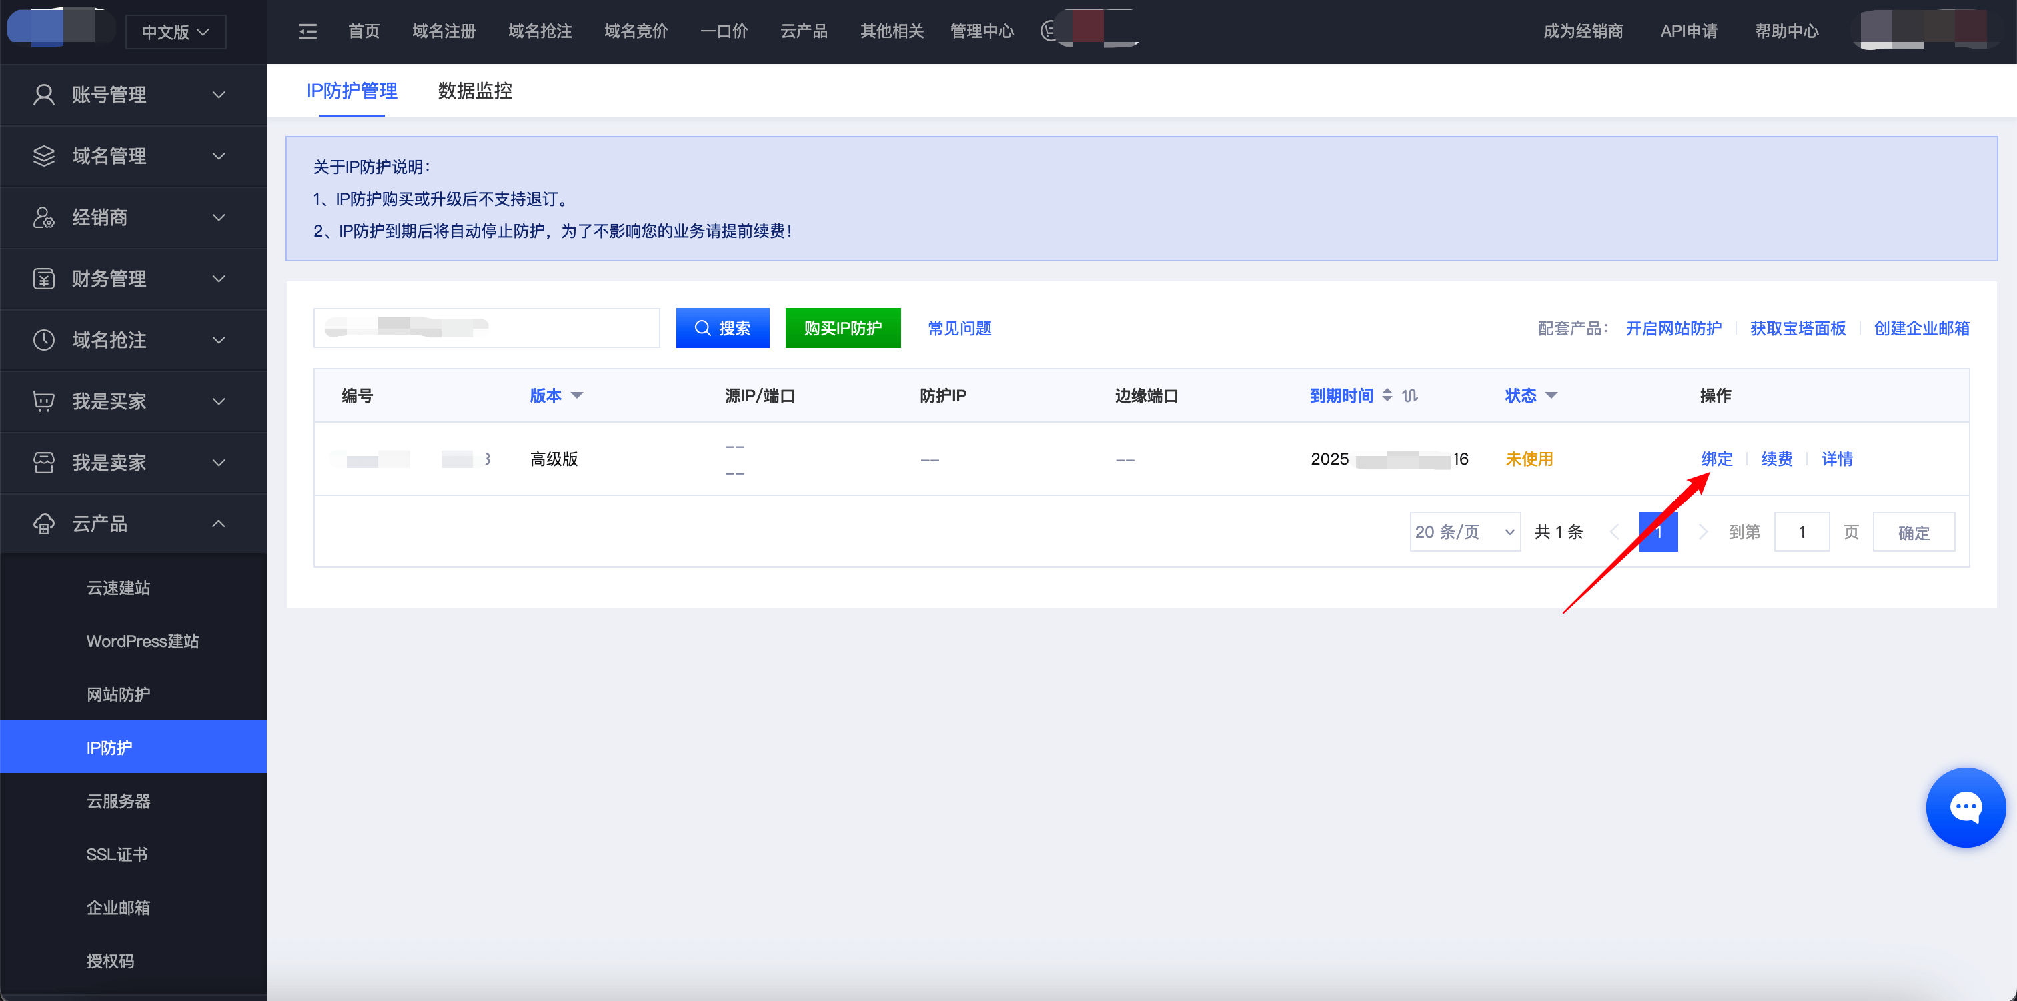
Task: Toggle sort order on 到期时间 column
Action: 1387,395
